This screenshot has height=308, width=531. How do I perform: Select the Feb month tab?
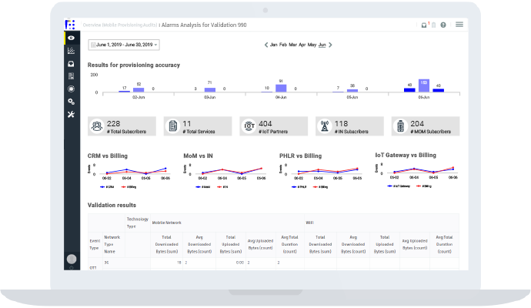coord(283,45)
